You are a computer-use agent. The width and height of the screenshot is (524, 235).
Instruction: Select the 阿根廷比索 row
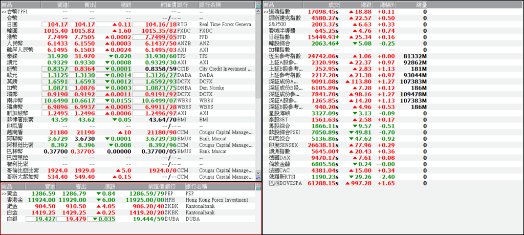tap(127, 145)
